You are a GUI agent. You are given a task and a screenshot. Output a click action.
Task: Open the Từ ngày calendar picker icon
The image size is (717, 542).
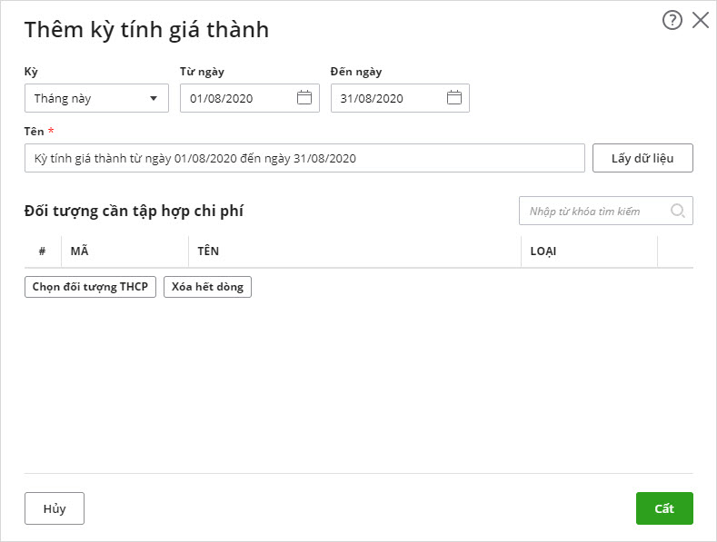point(304,98)
